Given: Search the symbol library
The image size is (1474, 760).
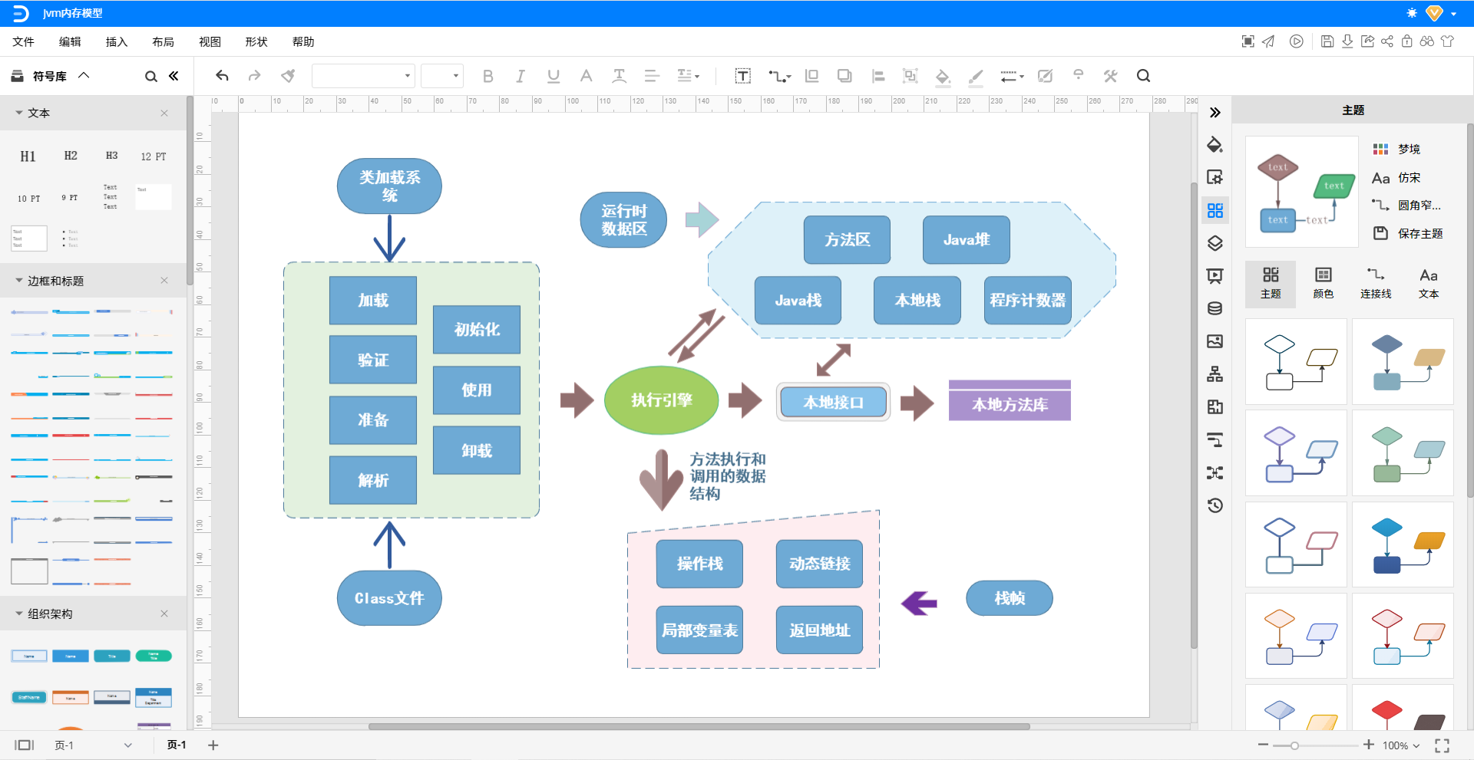Looking at the screenshot, I should click(151, 76).
